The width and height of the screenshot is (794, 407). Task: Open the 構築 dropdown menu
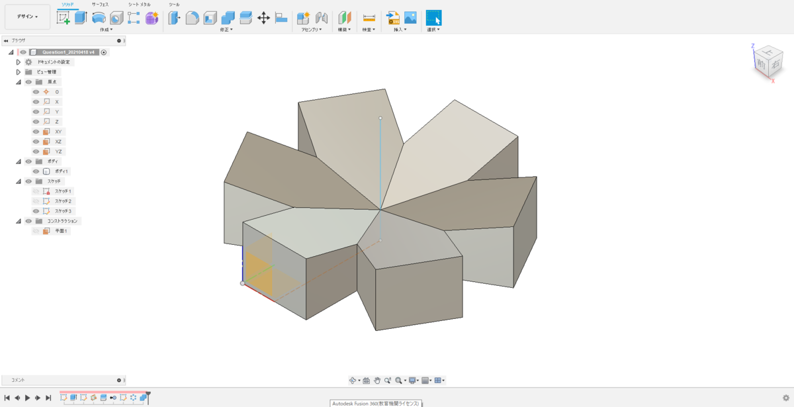(344, 30)
